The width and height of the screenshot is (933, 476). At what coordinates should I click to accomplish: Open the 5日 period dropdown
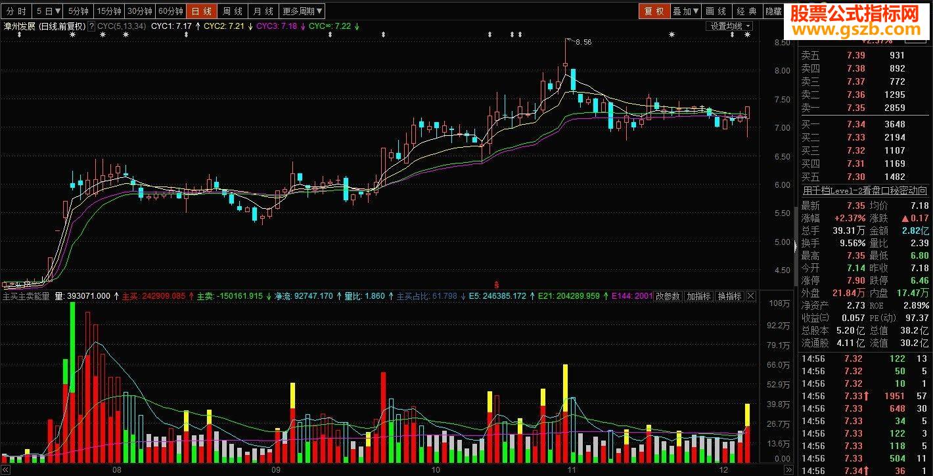tap(48, 11)
